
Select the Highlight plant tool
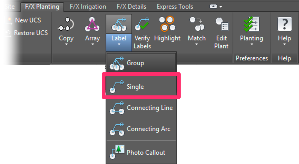tap(167, 26)
